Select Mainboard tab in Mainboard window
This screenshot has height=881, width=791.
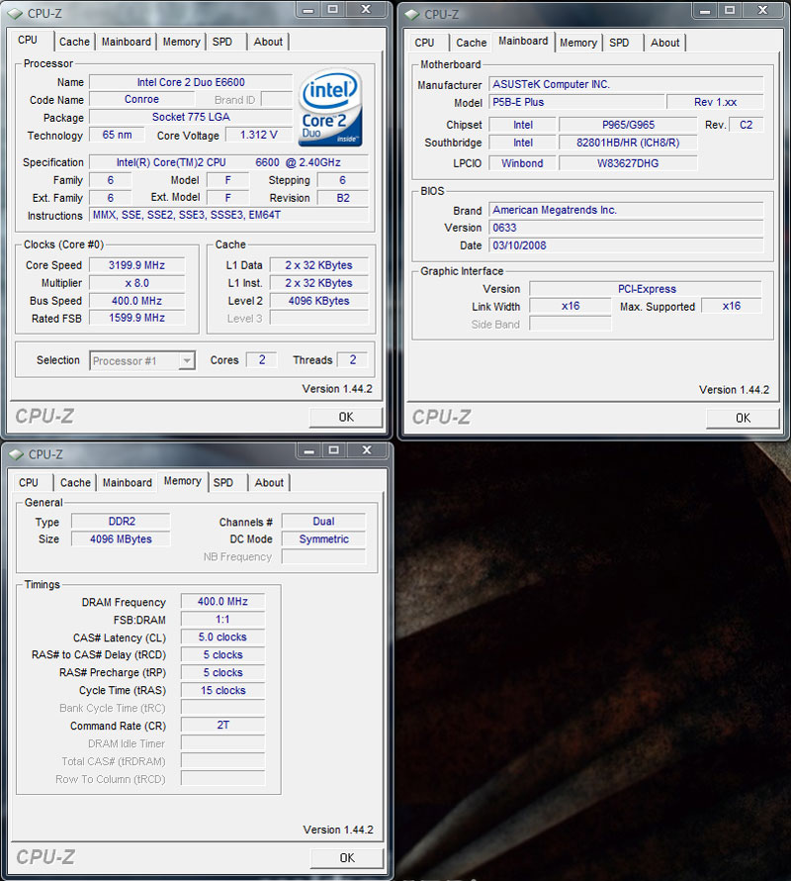[x=523, y=42]
